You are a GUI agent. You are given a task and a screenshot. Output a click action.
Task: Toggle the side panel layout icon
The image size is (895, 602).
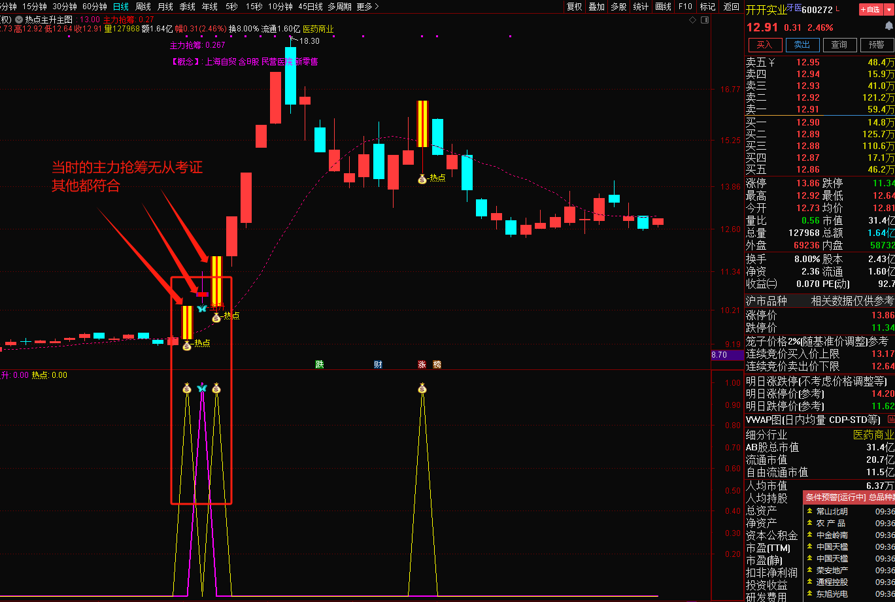tap(704, 21)
